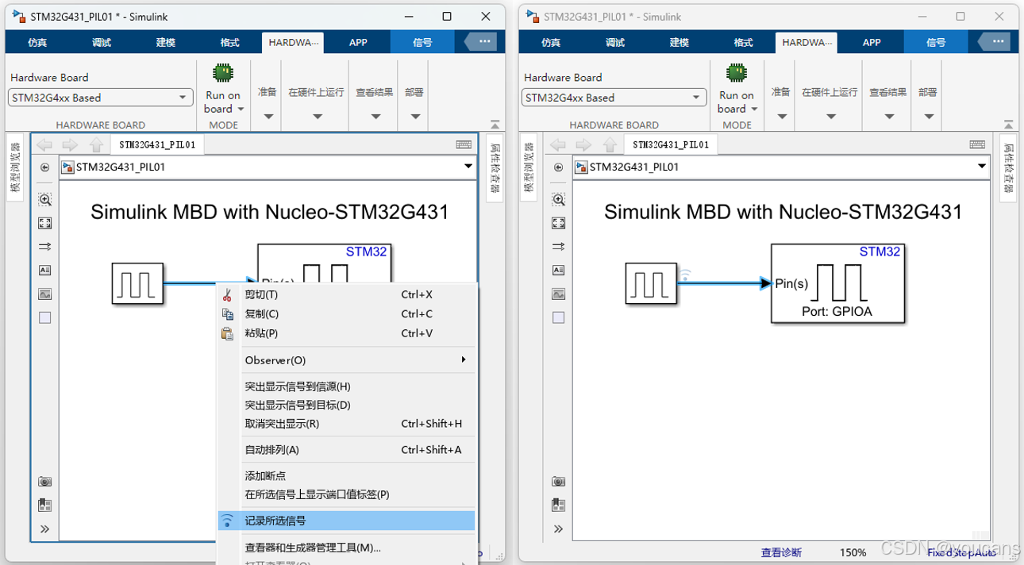1024x565 pixels.
Task: Click fit-to-view icon in left window palette
Action: point(45,224)
